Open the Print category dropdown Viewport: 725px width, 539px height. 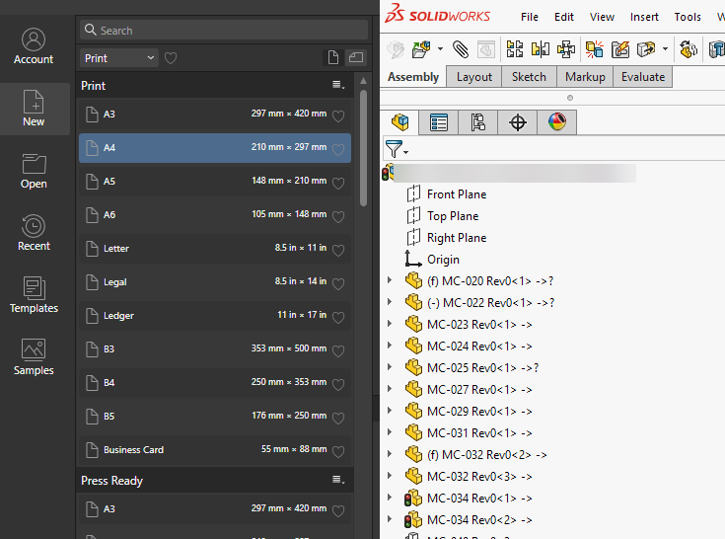[118, 58]
